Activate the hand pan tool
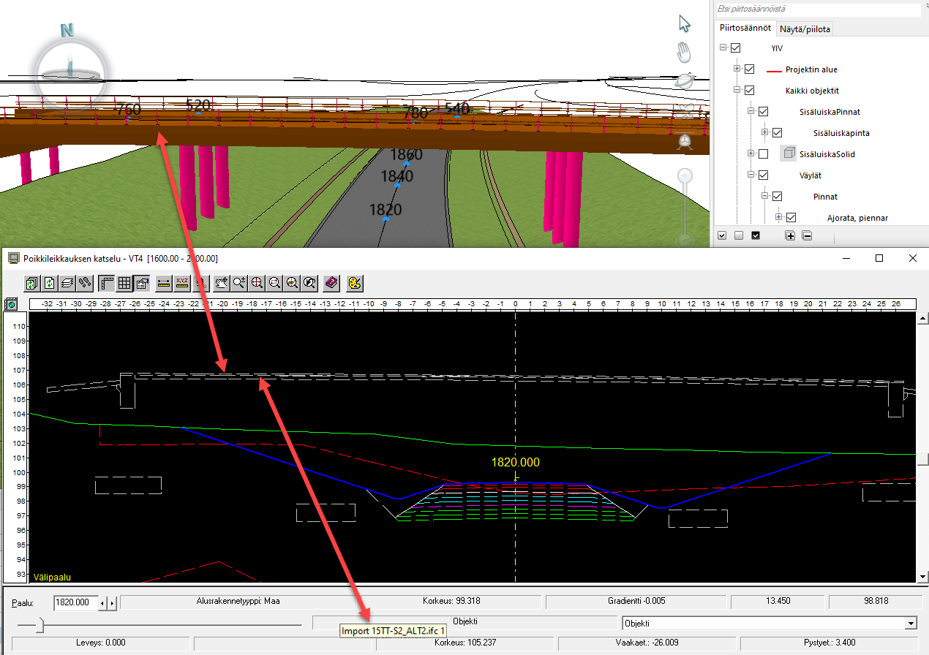The width and height of the screenshot is (929, 655). click(x=684, y=53)
